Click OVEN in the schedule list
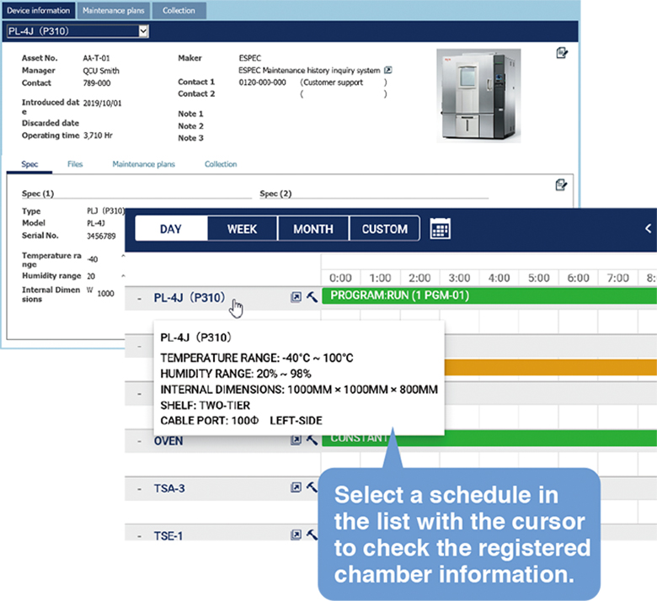Image resolution: width=657 pixels, height=601 pixels. 168,441
